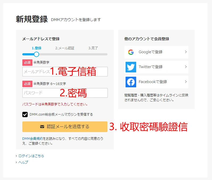Click the registration progress circle handle
The image size is (212, 180).
tap(36, 54)
